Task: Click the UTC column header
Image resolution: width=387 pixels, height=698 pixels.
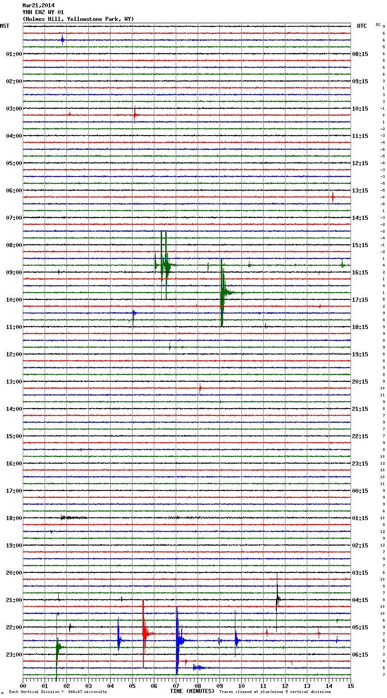Action: coord(362,26)
